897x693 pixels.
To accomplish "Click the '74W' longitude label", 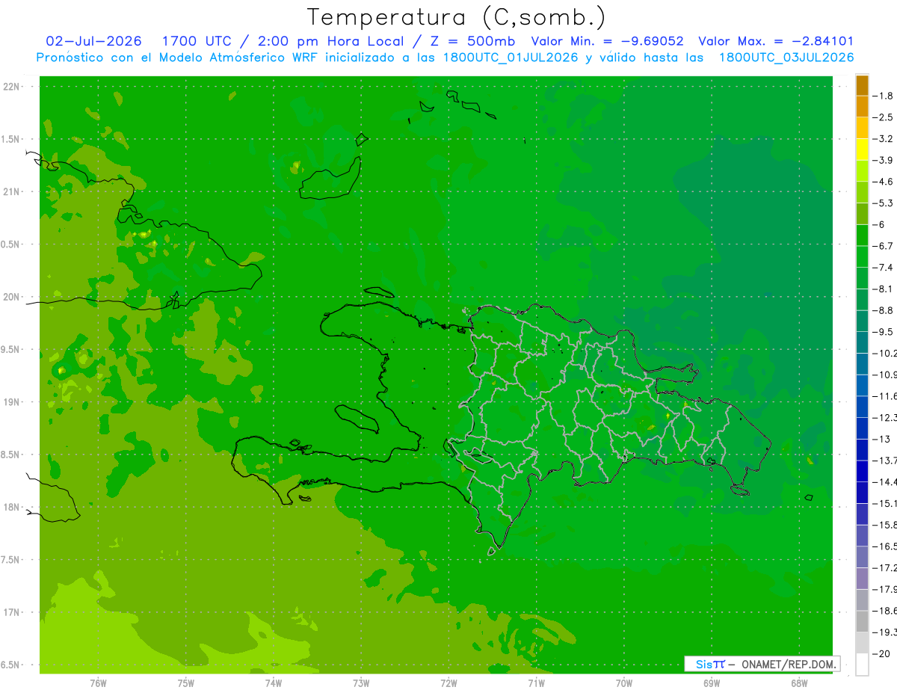I will 274,683.
